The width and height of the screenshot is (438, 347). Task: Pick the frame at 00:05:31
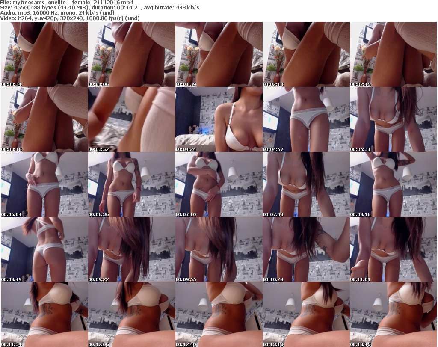click(394, 119)
